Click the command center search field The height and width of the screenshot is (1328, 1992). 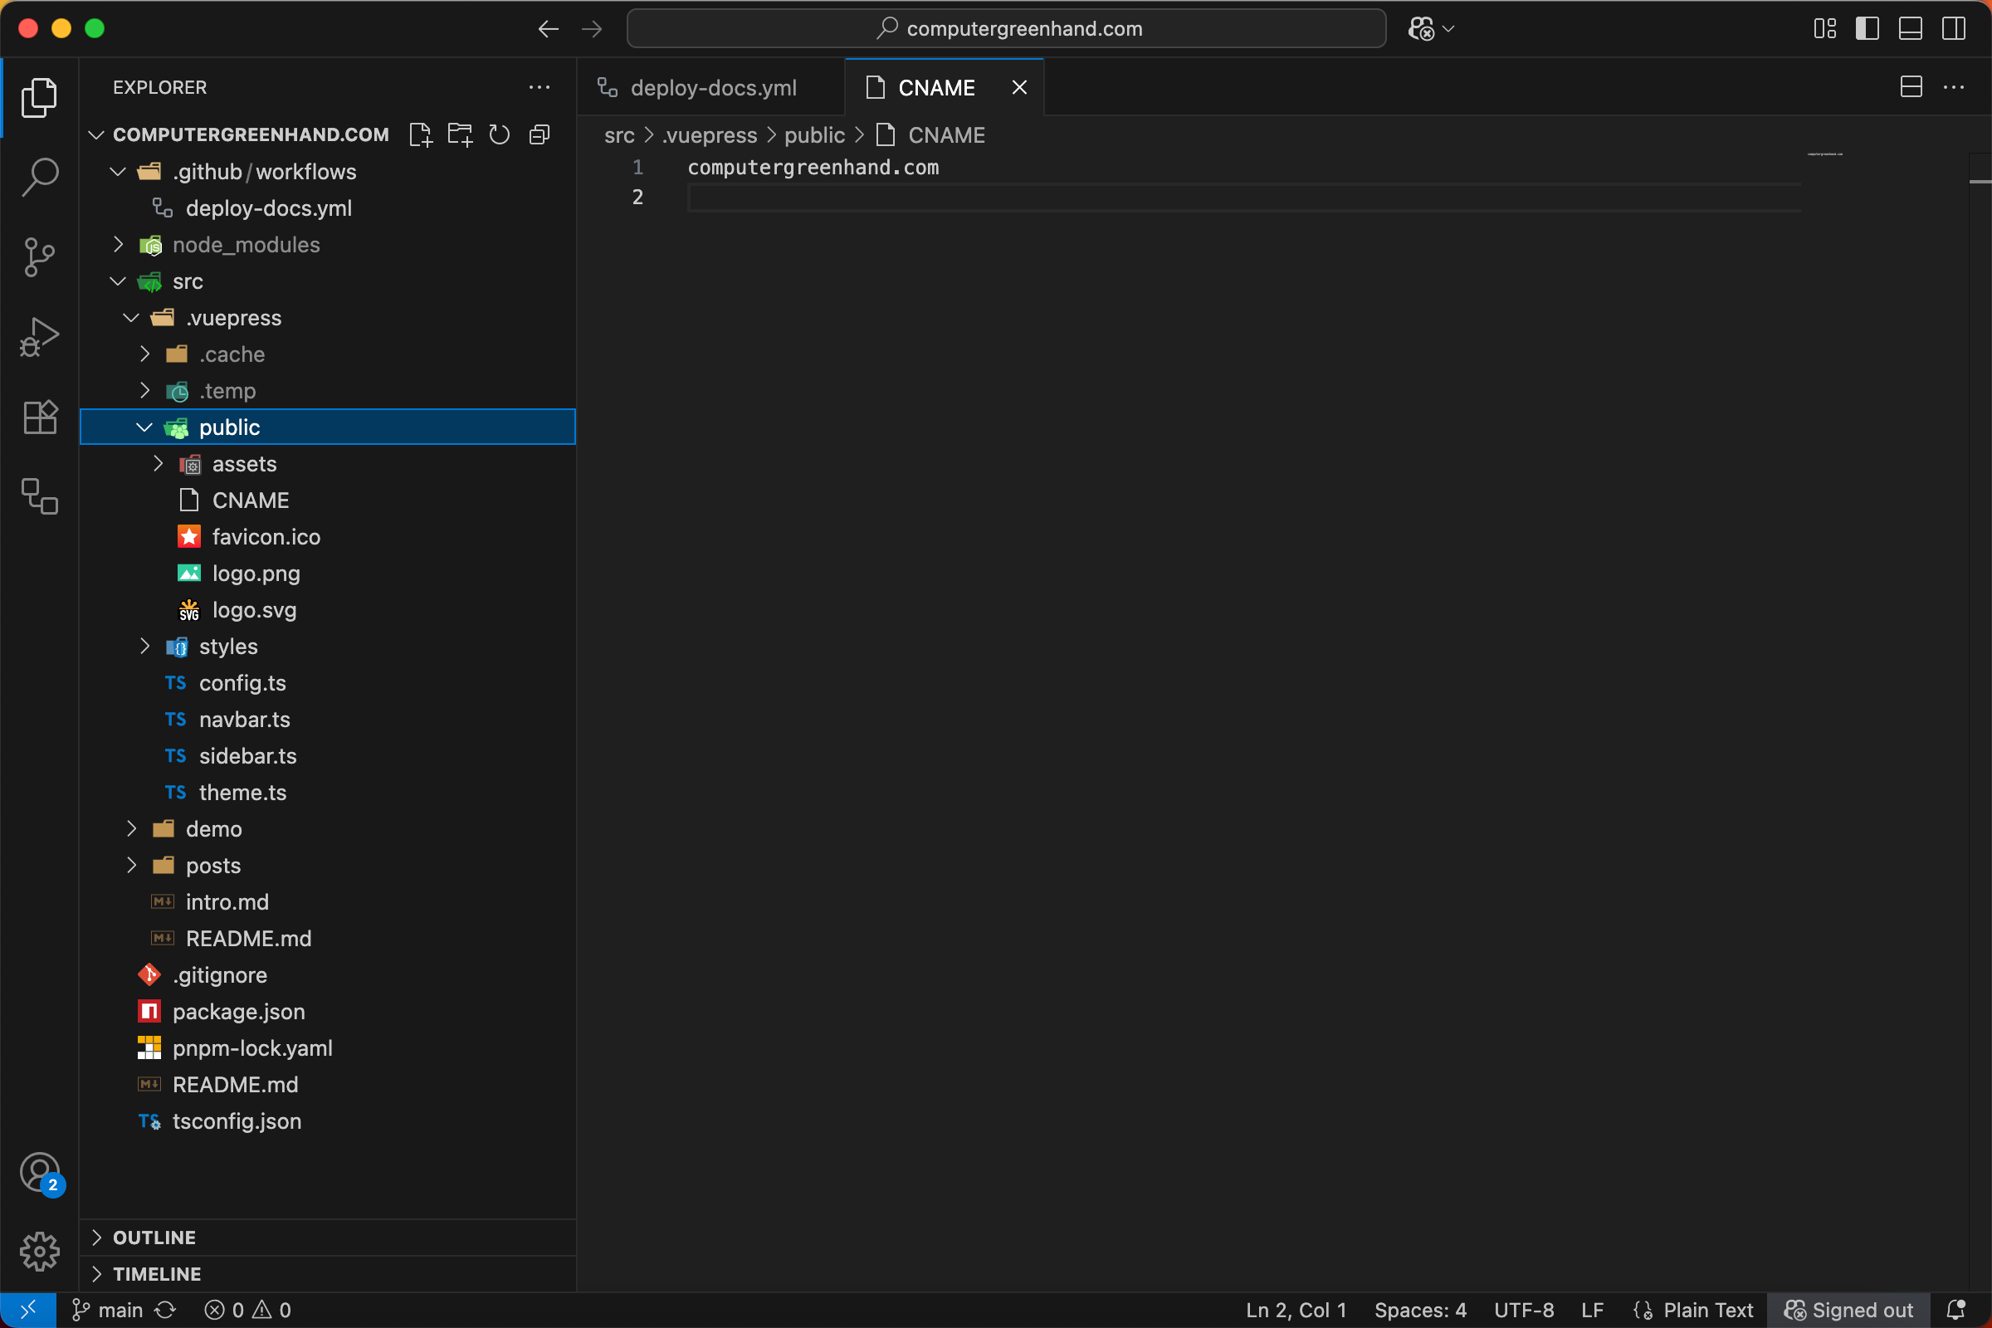click(1006, 29)
